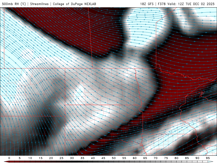Click the "25" value on color scale
This screenshot has width=217, height=163.
[62, 158]
